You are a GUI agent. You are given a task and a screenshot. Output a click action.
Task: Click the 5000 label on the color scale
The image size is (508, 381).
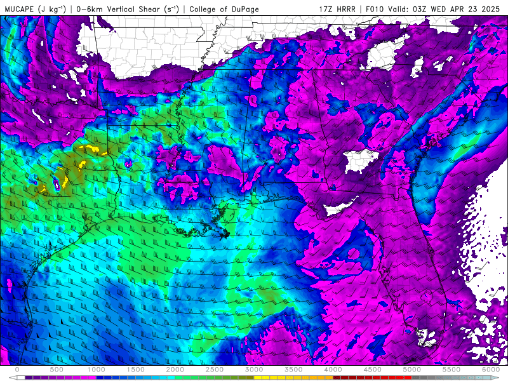point(412,370)
